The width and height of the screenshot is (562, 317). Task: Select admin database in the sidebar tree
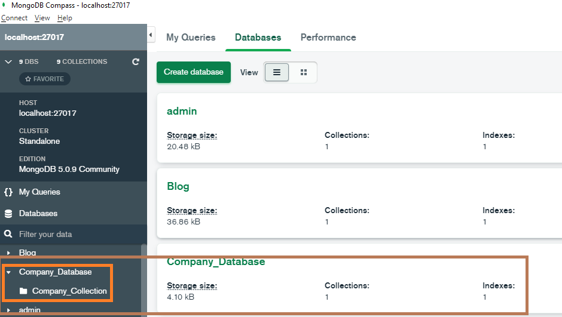pyautogui.click(x=30, y=310)
